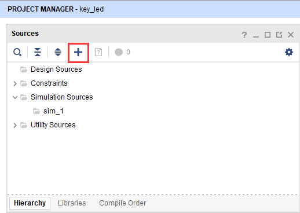The width and height of the screenshot is (300, 213).
Task: Expand all sources using the toolbar icon
Action: (58, 52)
